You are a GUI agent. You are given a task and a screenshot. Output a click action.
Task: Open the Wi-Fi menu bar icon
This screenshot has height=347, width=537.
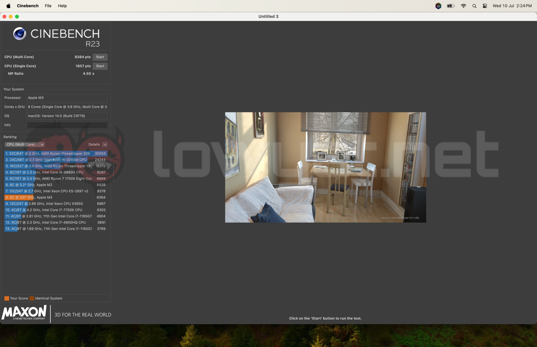point(463,6)
